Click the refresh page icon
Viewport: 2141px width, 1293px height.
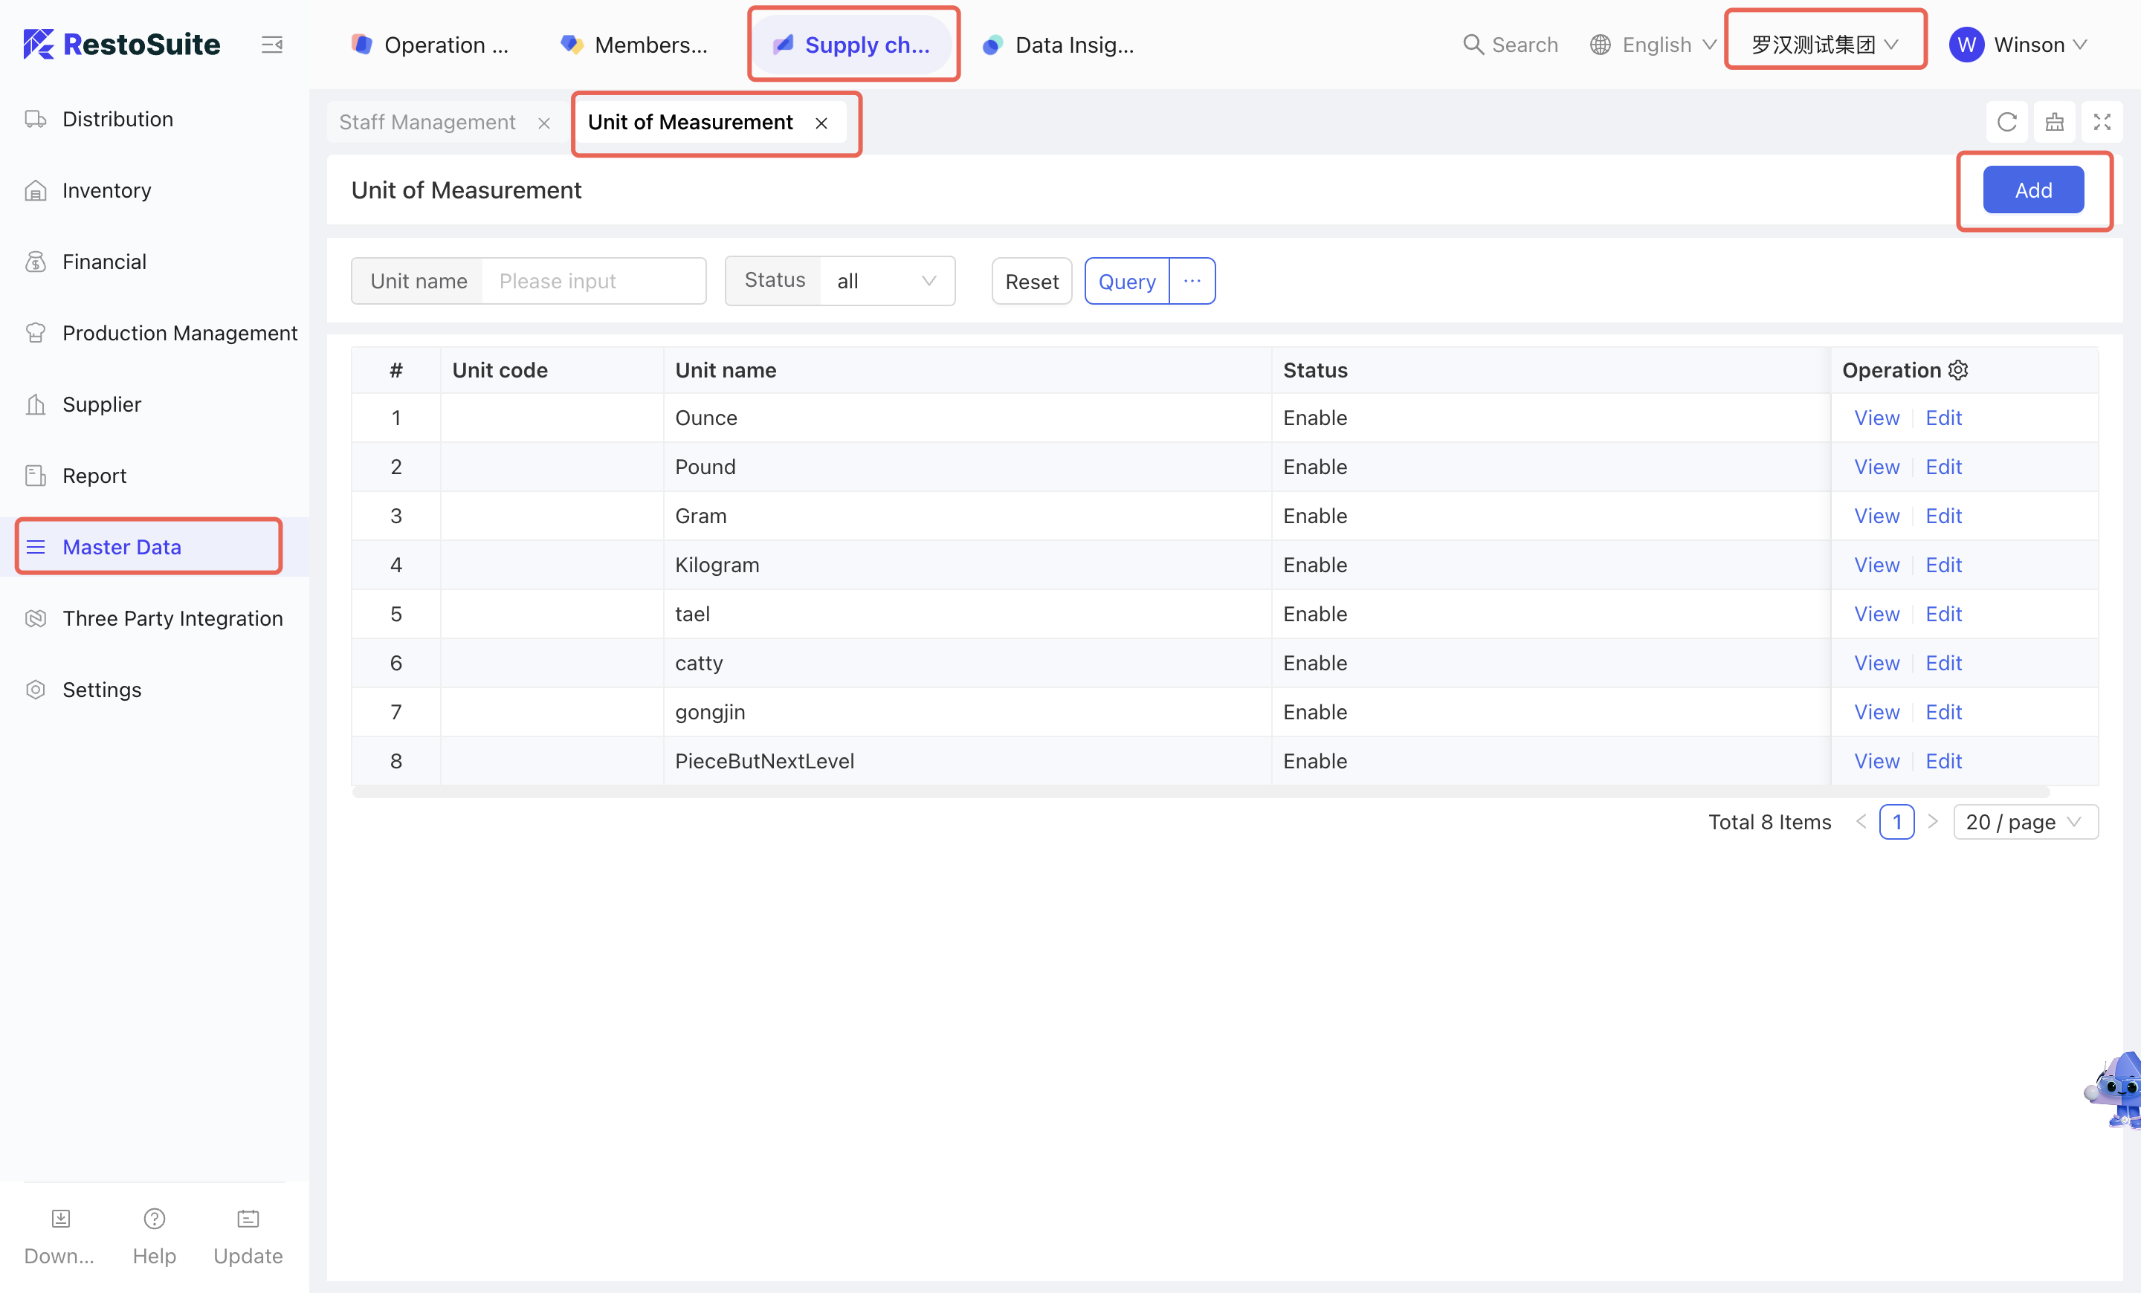point(2006,122)
